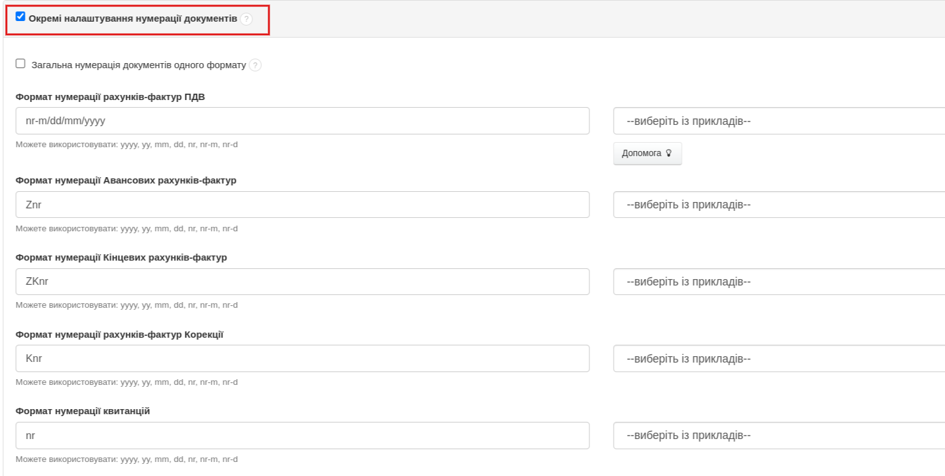Click the Авансових invoice format field containing Znr
Image resolution: width=945 pixels, height=476 pixels.
tap(302, 205)
